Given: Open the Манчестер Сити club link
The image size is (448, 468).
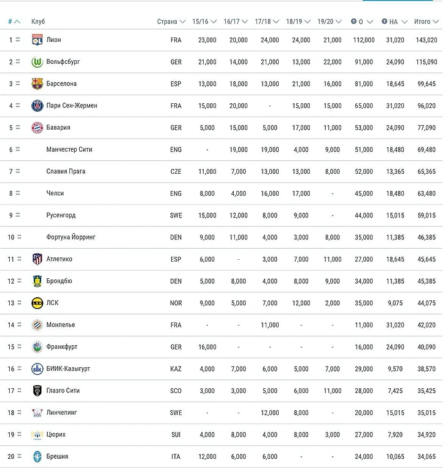Looking at the screenshot, I should click(69, 150).
